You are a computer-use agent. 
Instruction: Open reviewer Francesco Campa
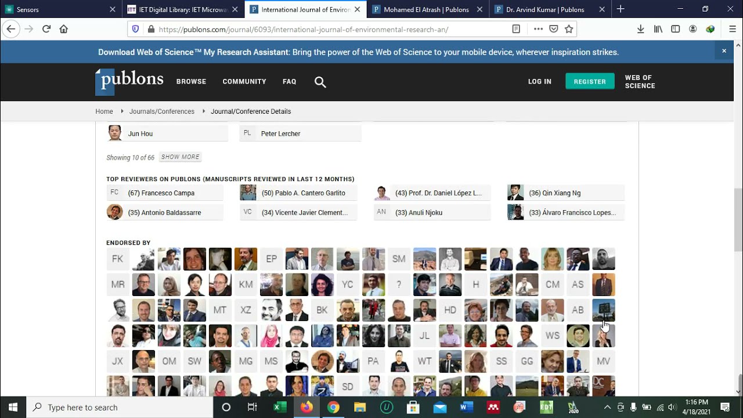click(x=165, y=193)
